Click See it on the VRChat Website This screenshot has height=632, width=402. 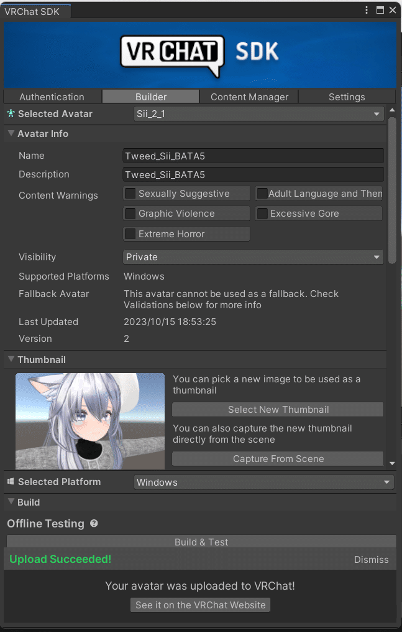pyautogui.click(x=200, y=605)
